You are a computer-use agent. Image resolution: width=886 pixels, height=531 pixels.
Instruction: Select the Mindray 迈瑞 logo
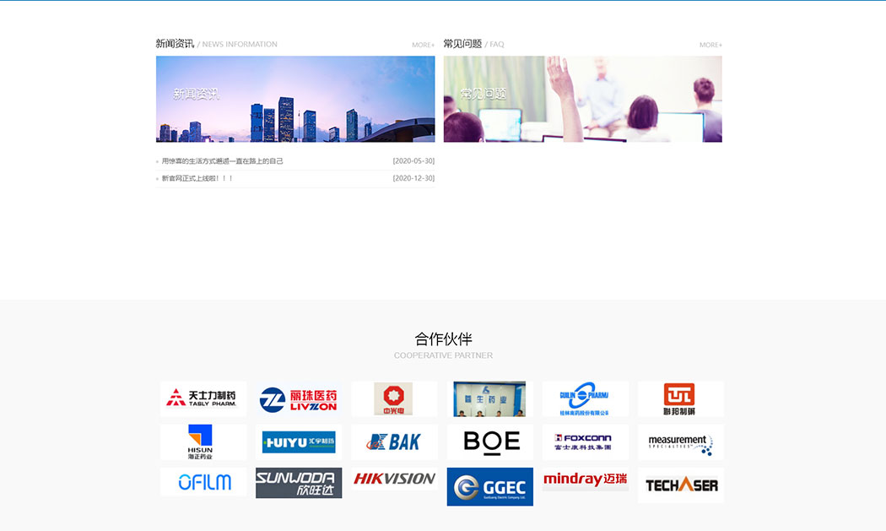[x=586, y=479]
